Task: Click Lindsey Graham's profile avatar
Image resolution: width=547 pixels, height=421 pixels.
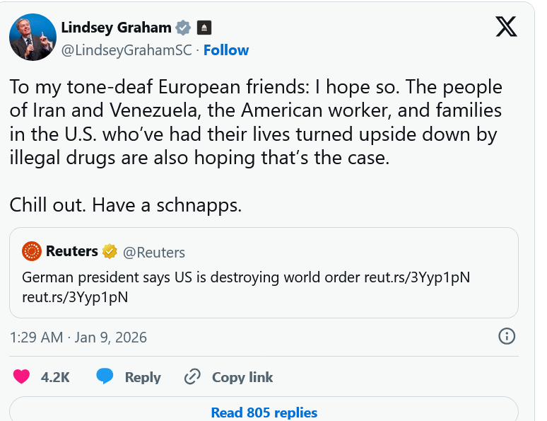Action: point(33,37)
